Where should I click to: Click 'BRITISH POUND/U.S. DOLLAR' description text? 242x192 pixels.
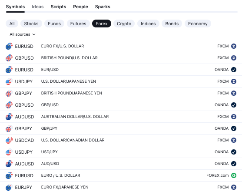point(69,58)
